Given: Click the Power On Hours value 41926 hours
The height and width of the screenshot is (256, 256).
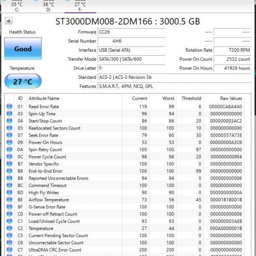Looking at the screenshot, I should coord(232,68).
